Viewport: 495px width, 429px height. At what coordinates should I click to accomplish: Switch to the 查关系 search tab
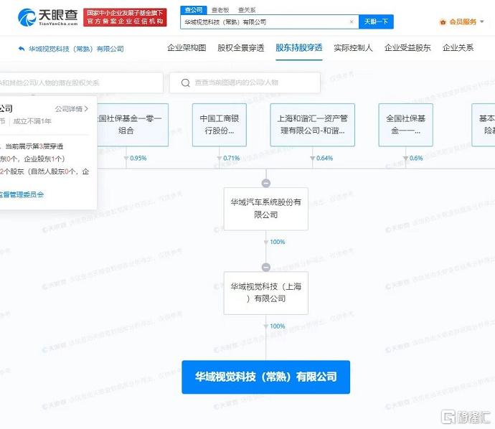click(247, 10)
